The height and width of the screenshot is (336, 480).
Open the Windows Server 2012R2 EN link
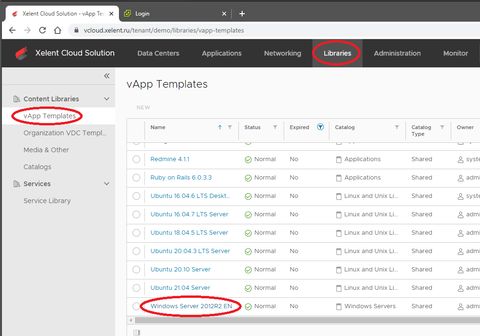coord(191,306)
